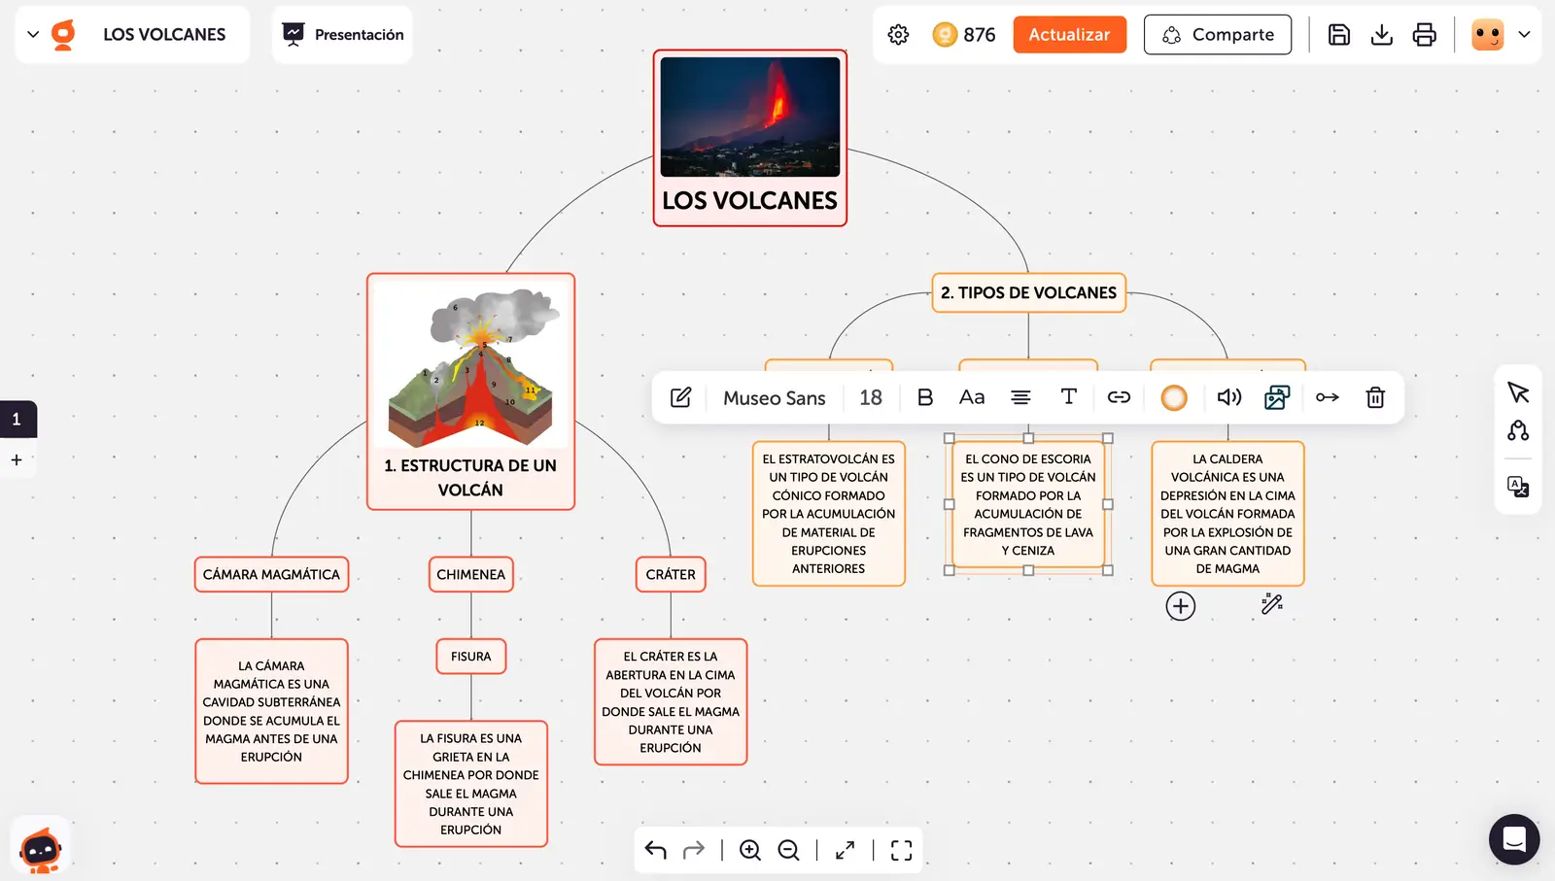Expand the user avatar menu chevron
Image resolution: width=1555 pixels, height=881 pixels.
point(1524,35)
